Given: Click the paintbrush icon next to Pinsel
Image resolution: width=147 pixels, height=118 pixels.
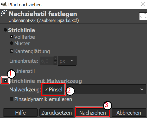Looking at the screenshot, I should click(x=46, y=89).
